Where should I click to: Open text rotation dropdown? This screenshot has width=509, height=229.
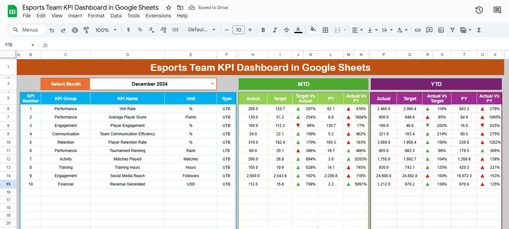coord(402,30)
